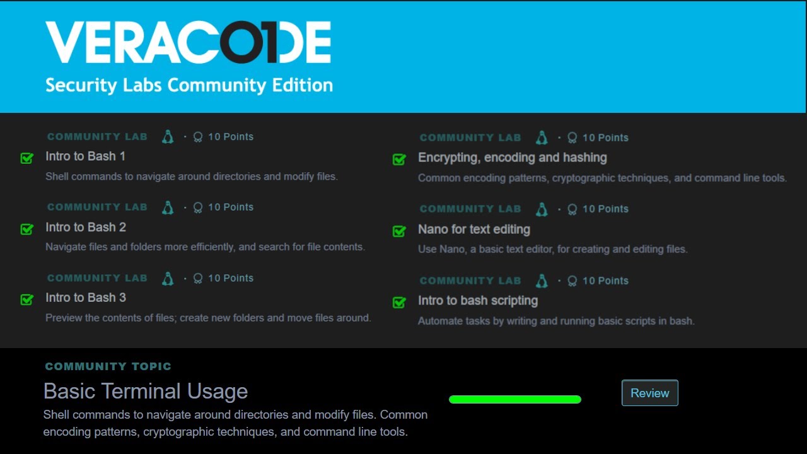807x454 pixels.
Task: Click the points badge icon for Intro to Bash 2
Action: tap(198, 207)
